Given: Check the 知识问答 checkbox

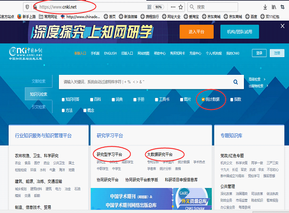Looking at the screenshot, I should pos(63,100).
